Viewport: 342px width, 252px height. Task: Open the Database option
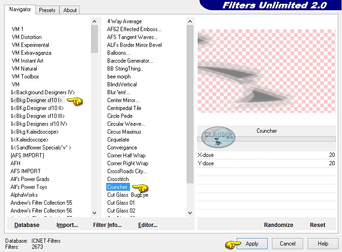pyautogui.click(x=27, y=225)
